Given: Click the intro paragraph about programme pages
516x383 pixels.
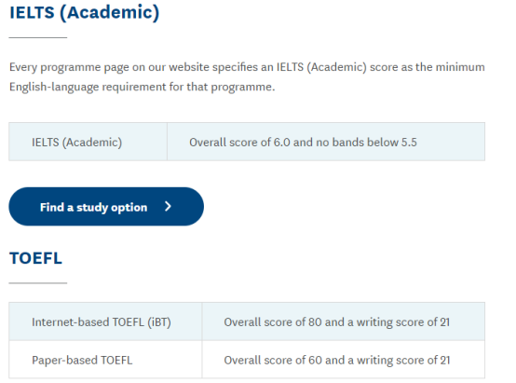Looking at the screenshot, I should point(247,77).
